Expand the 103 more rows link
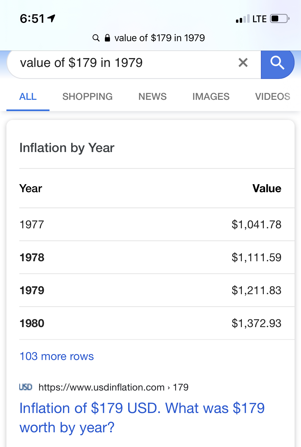The width and height of the screenshot is (301, 447). pyautogui.click(x=57, y=356)
